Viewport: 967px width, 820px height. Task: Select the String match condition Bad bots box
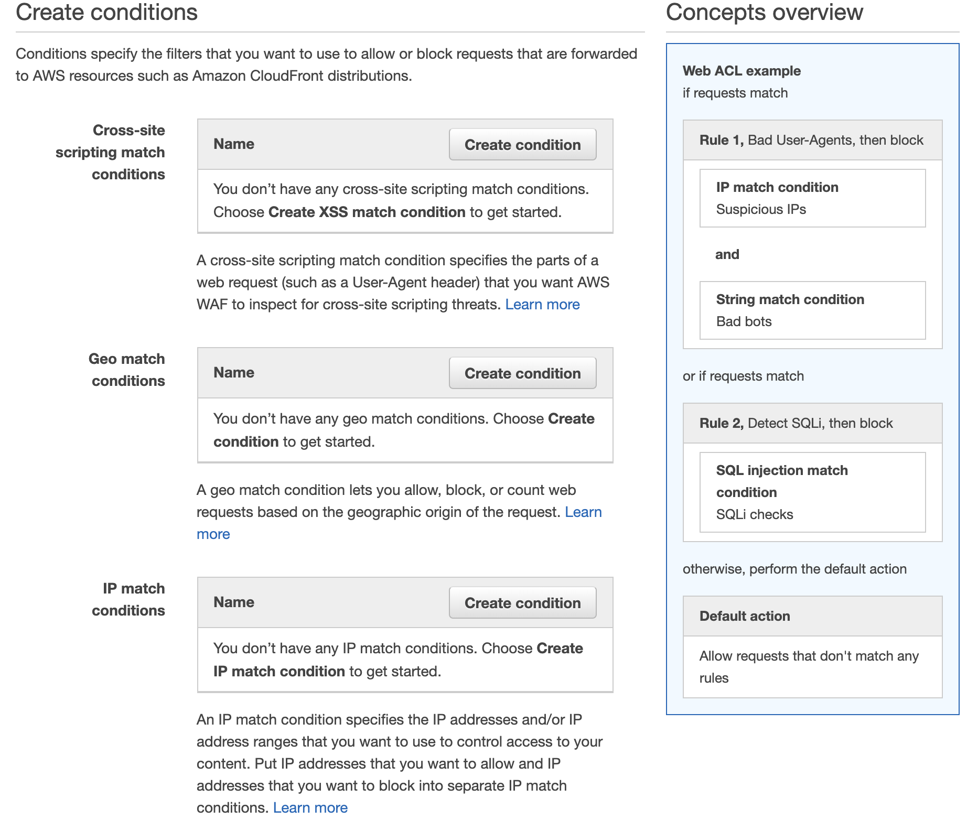pyautogui.click(x=812, y=310)
